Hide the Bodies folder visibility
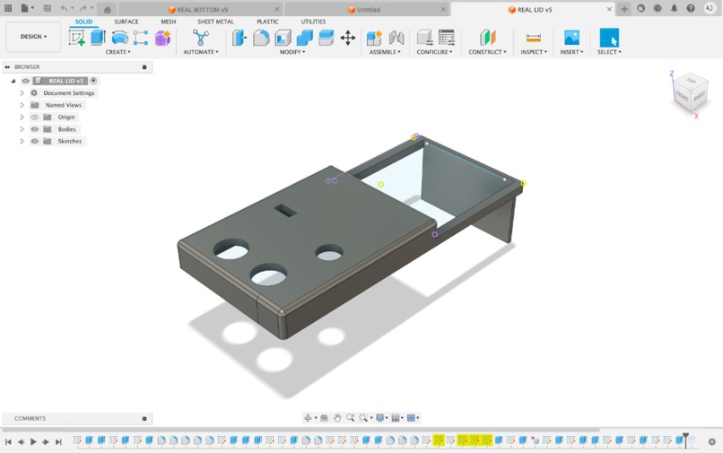723x453 pixels. 35,129
